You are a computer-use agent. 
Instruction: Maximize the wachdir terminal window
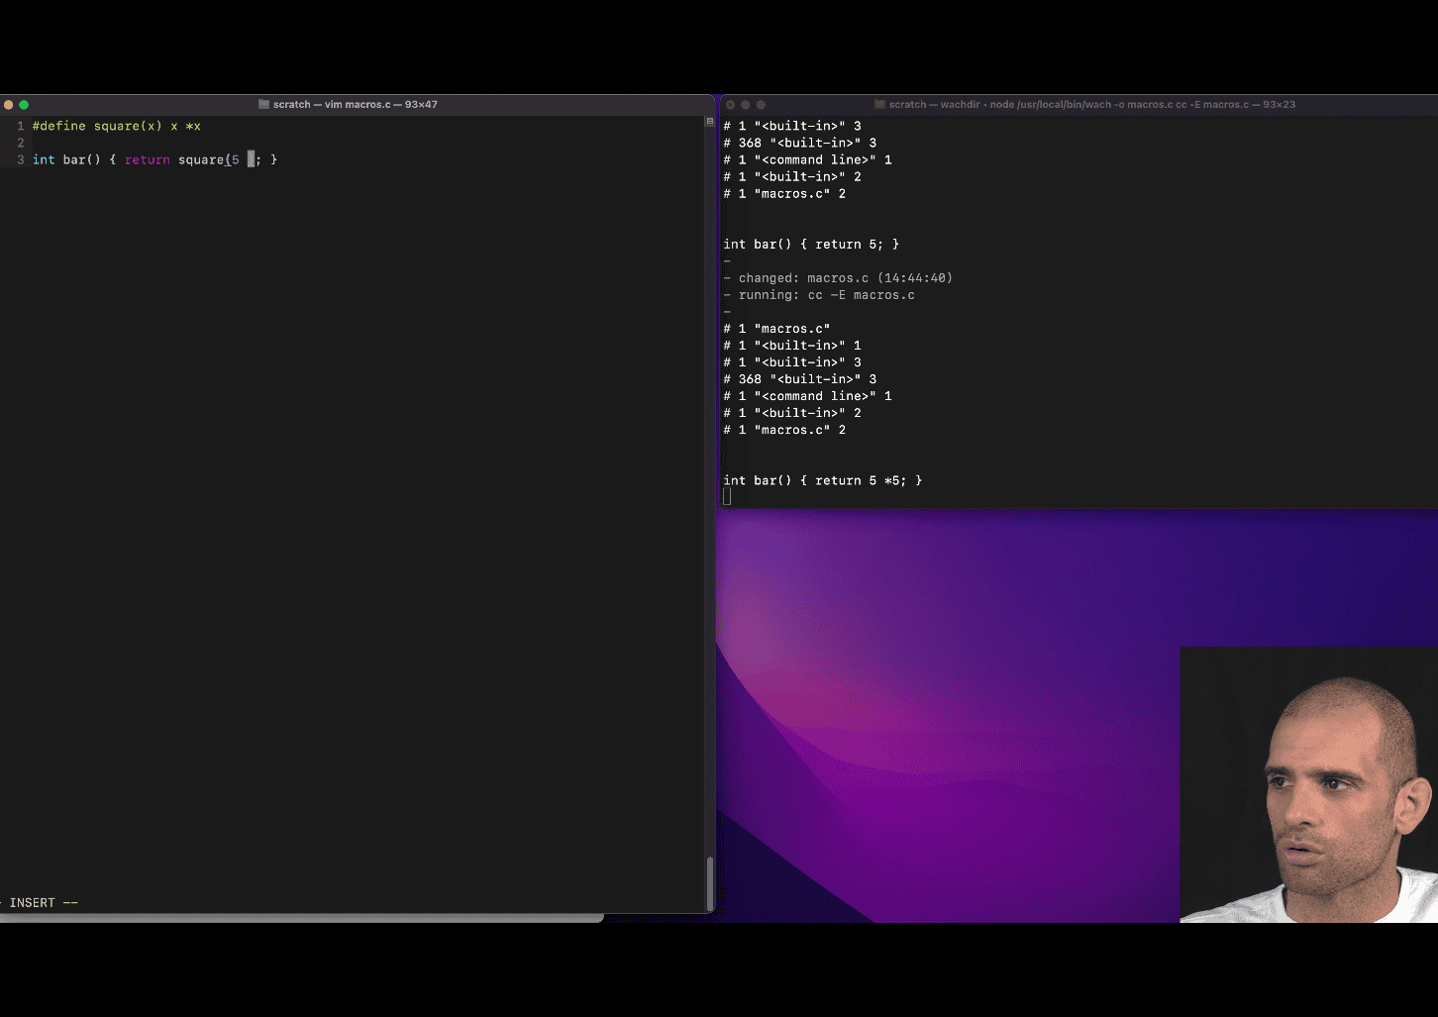761,104
